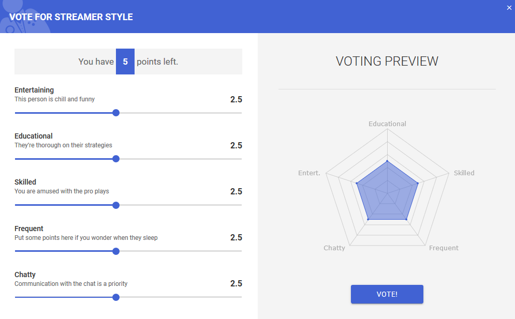The height and width of the screenshot is (319, 515).
Task: Click the Entertaining slider handle
Action: tap(116, 113)
